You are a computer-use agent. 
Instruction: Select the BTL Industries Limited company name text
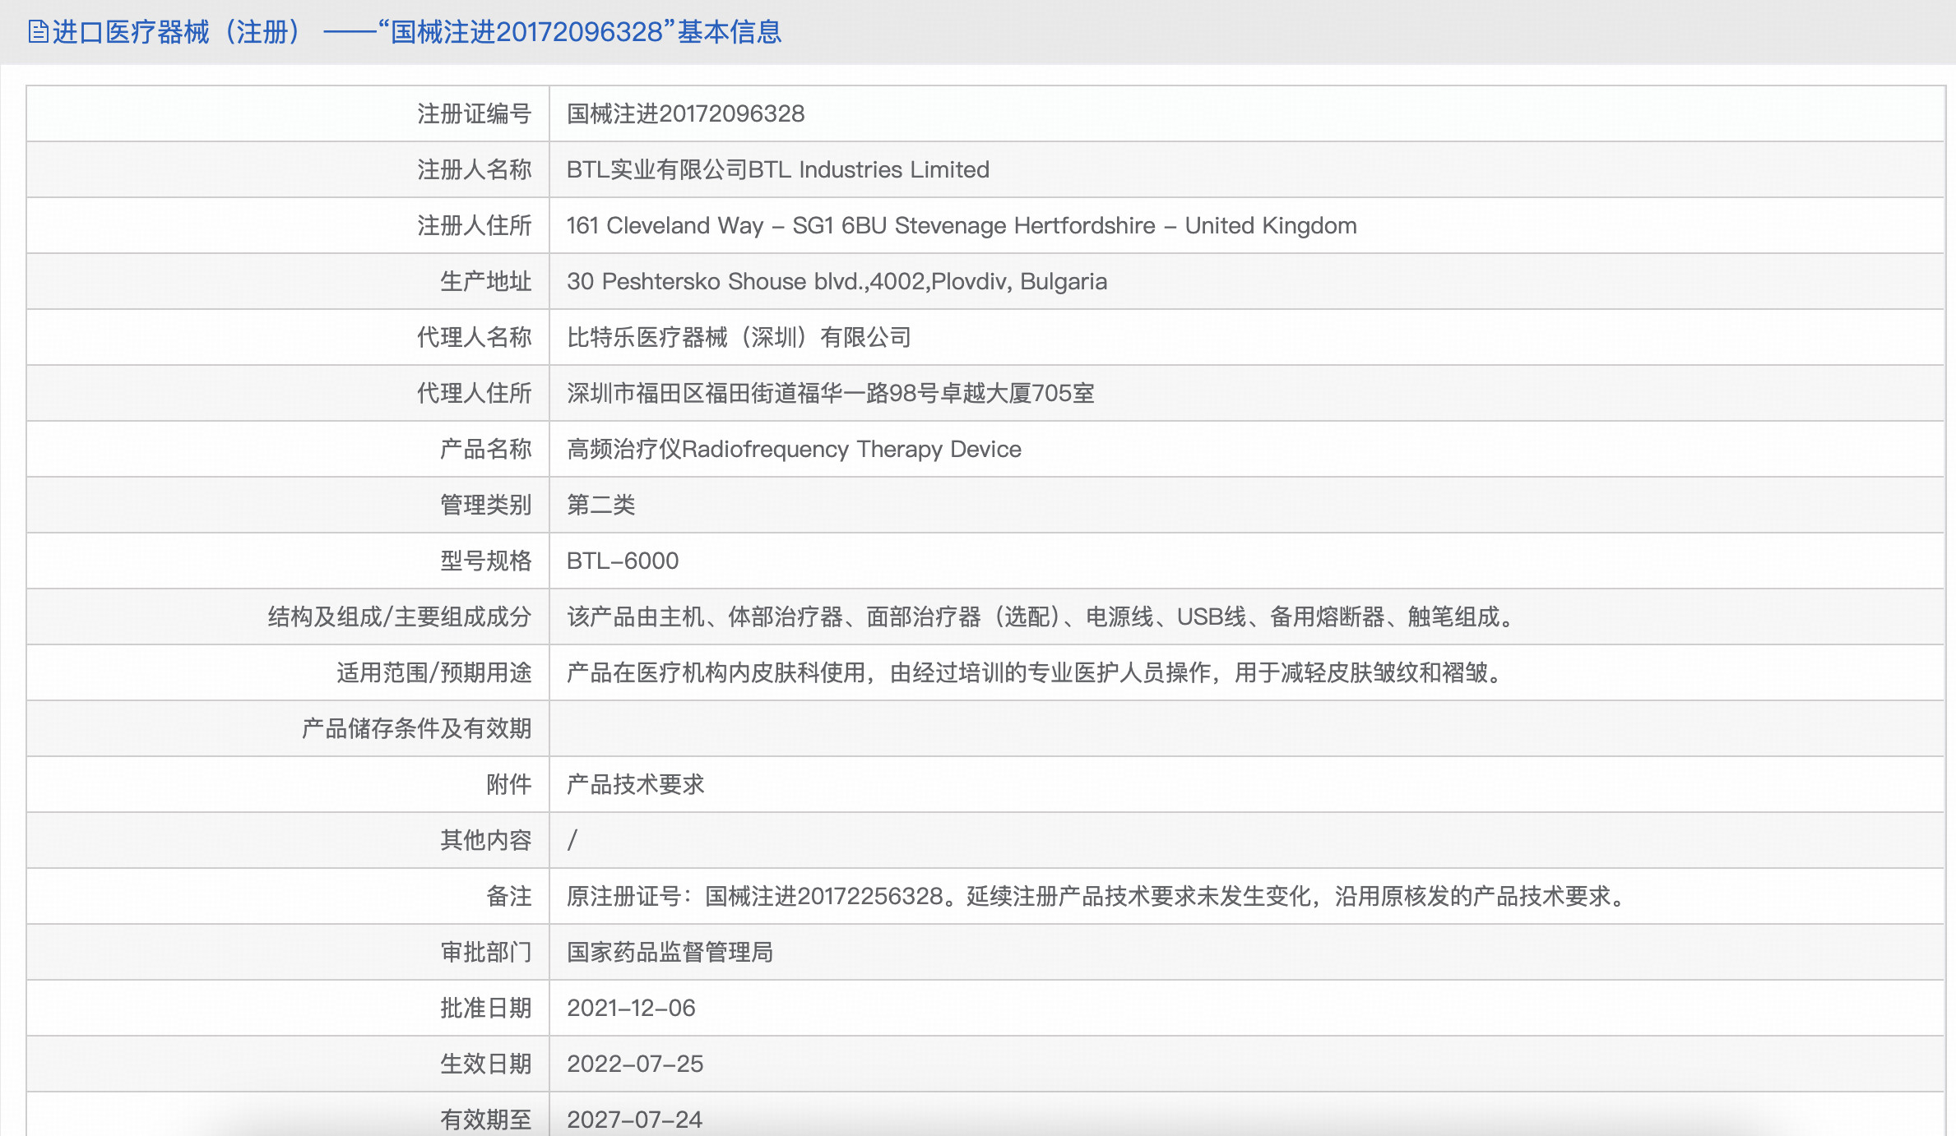[x=777, y=170]
